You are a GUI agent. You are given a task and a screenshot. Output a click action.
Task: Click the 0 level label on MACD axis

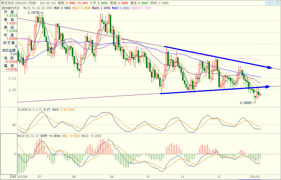[15, 154]
